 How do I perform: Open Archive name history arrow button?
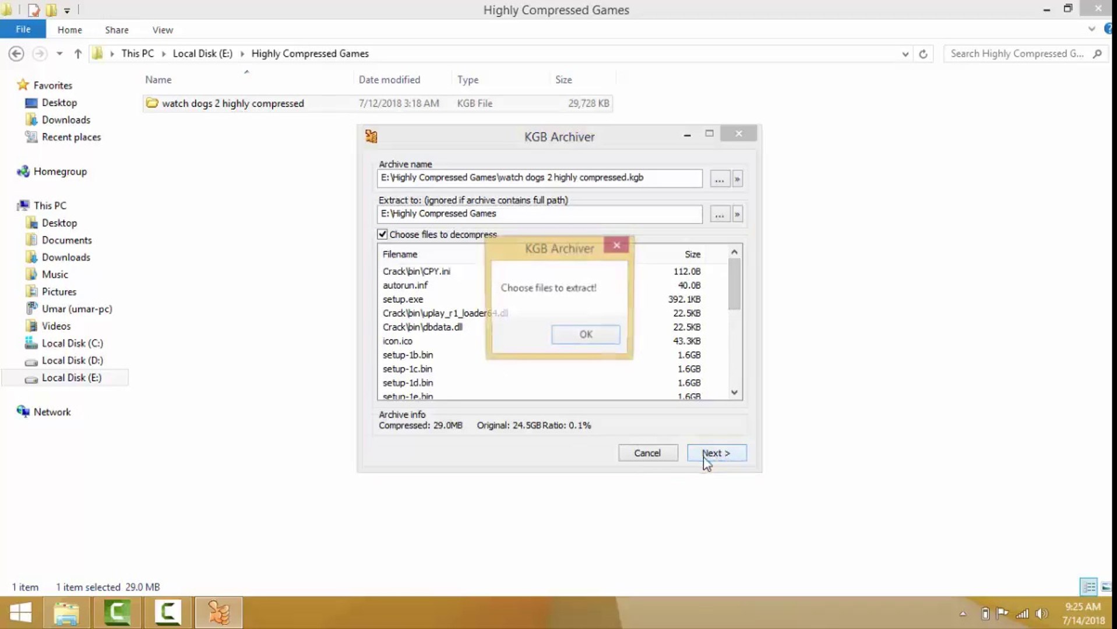pos(737,179)
